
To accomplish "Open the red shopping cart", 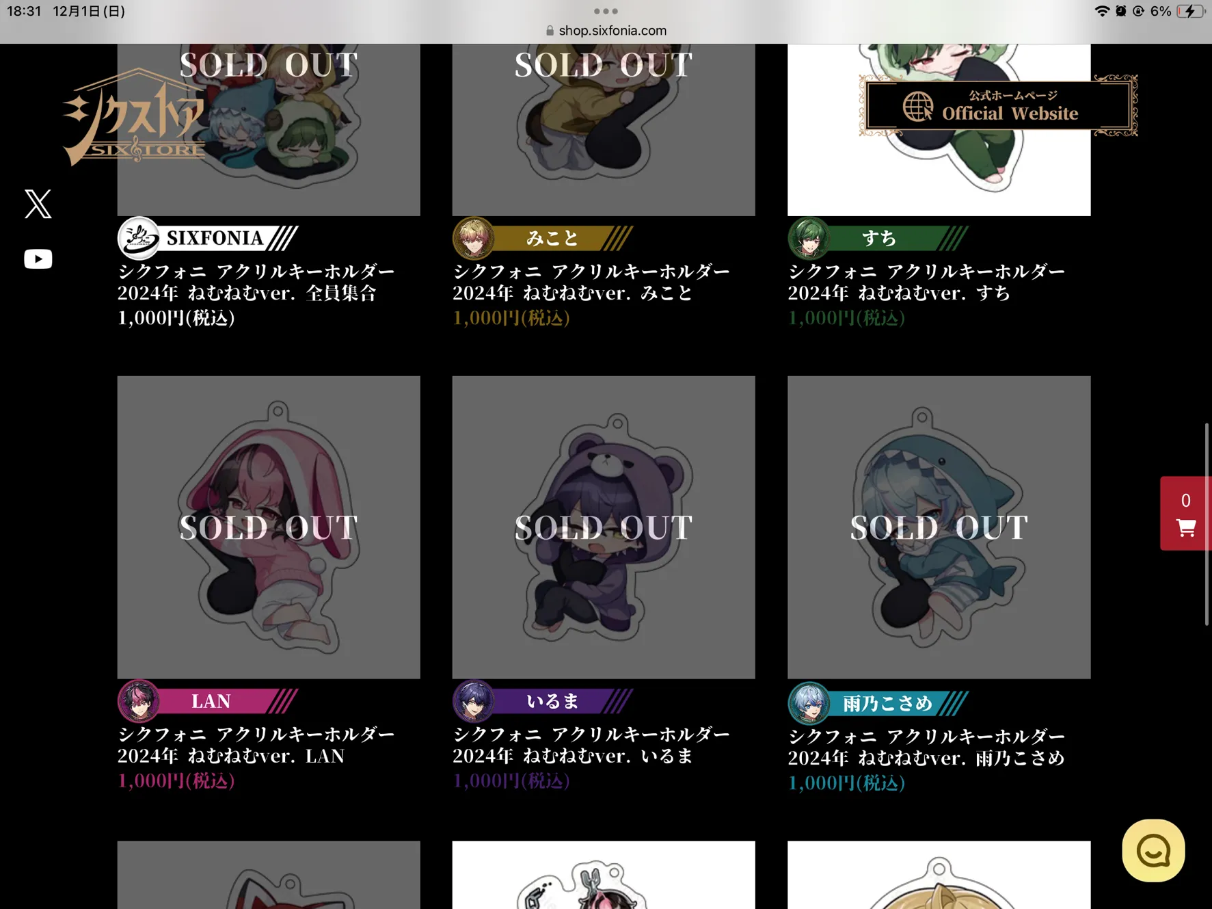I will pos(1185,513).
